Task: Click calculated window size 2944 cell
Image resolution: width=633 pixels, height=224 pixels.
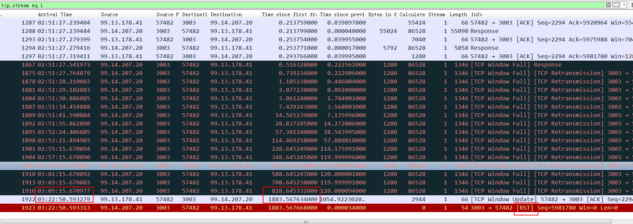Action: click(418, 199)
